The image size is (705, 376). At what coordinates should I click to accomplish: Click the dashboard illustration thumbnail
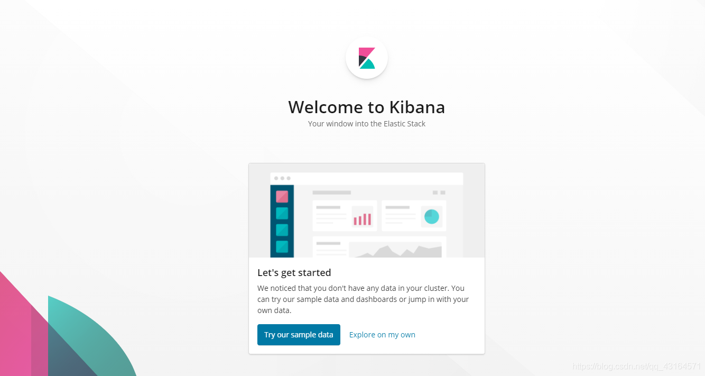[367, 210]
